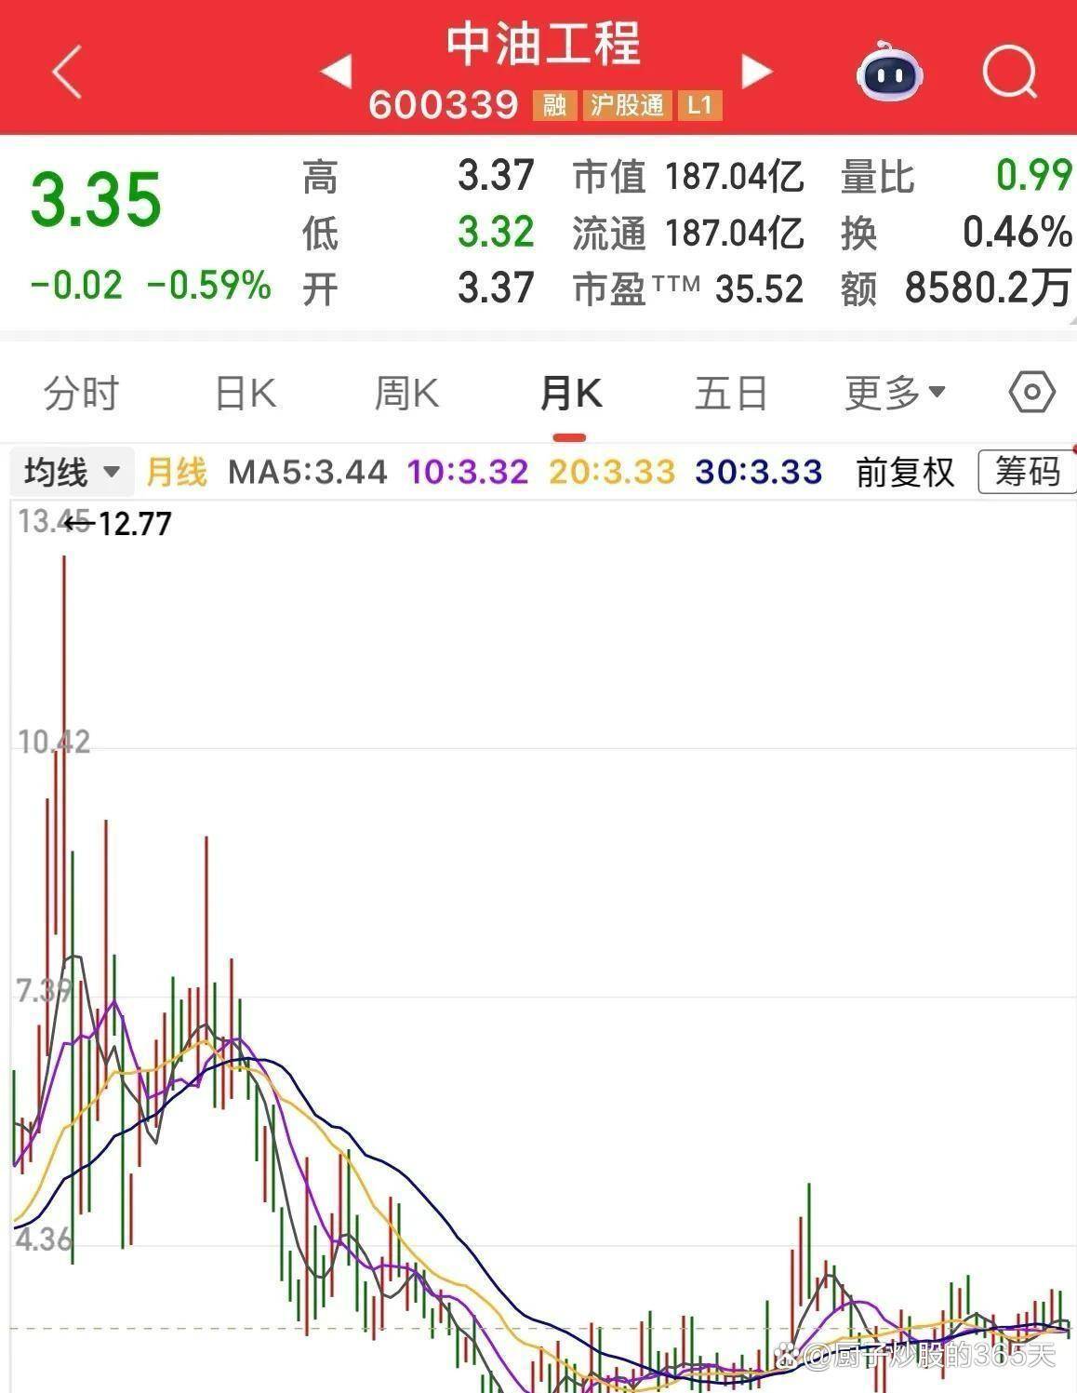The width and height of the screenshot is (1077, 1393).
Task: Tap the L1 level badge
Action: coord(699,105)
